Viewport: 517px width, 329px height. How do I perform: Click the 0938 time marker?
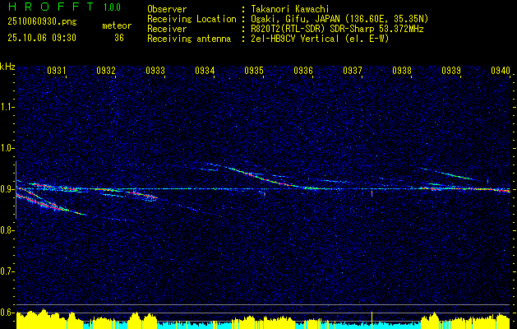coord(402,71)
